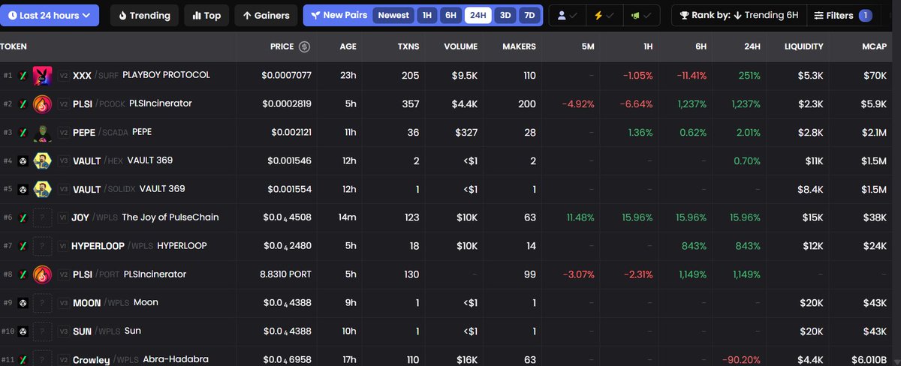Open the Top tokens tab

coord(206,15)
